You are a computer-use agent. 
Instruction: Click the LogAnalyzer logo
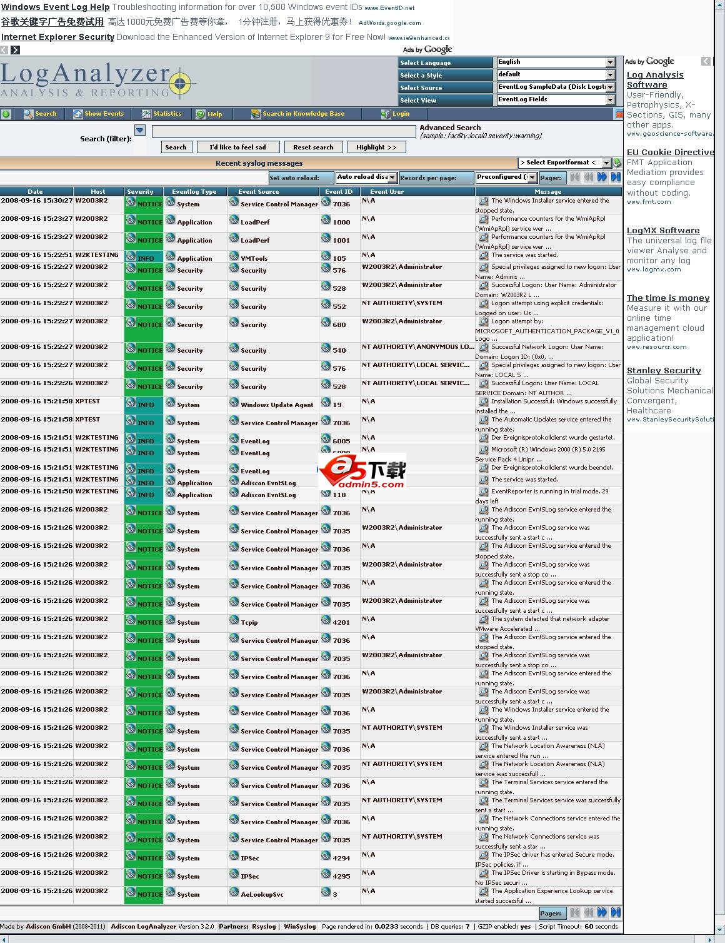[97, 81]
